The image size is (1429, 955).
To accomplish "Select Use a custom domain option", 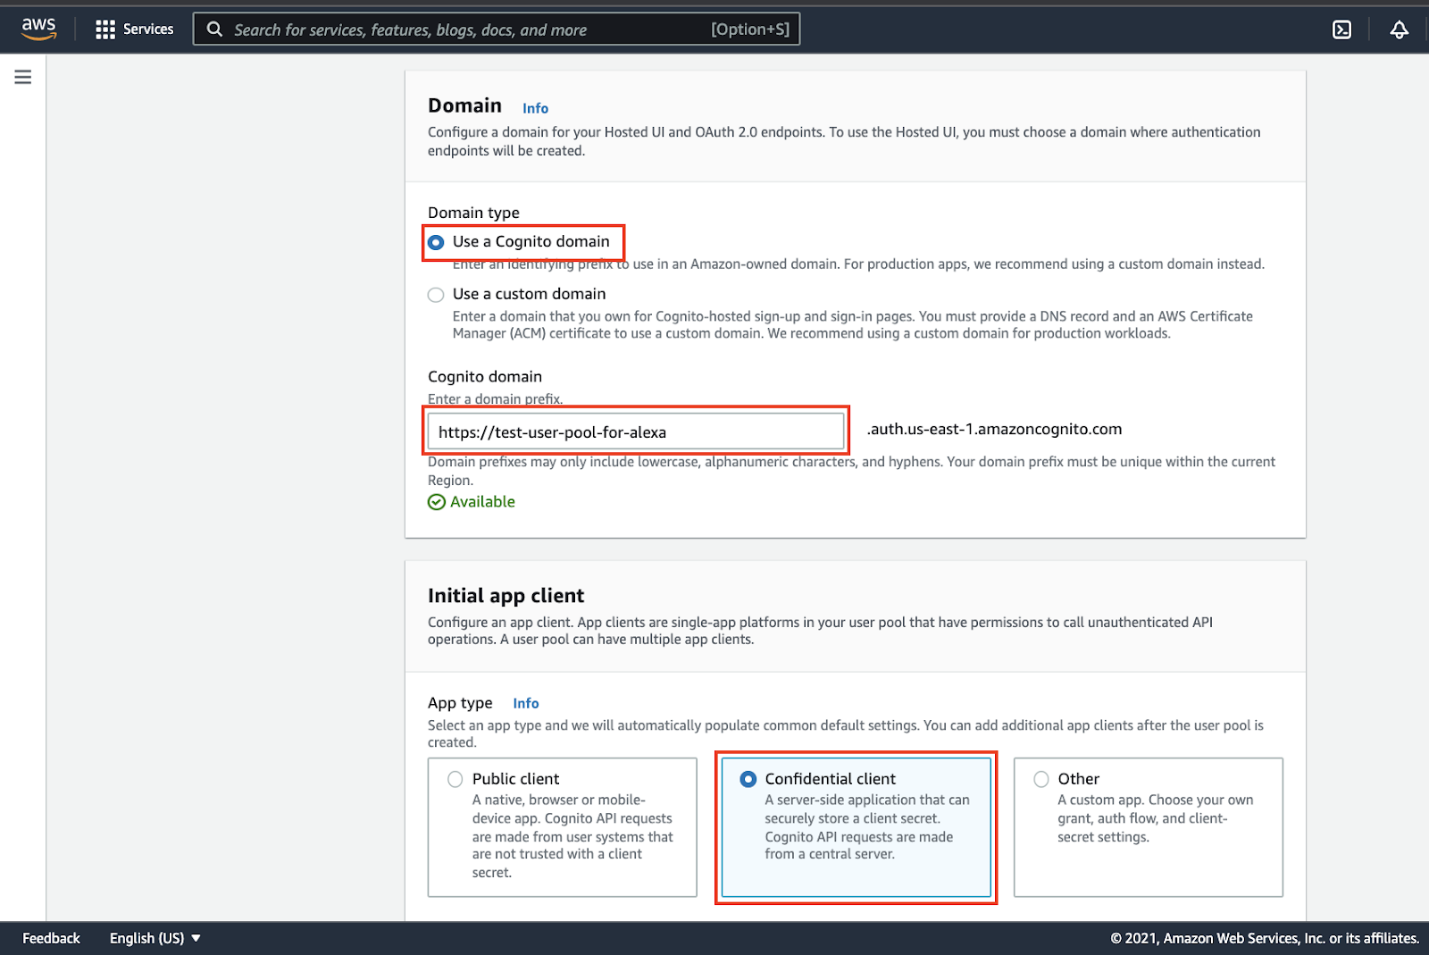I will point(436,295).
